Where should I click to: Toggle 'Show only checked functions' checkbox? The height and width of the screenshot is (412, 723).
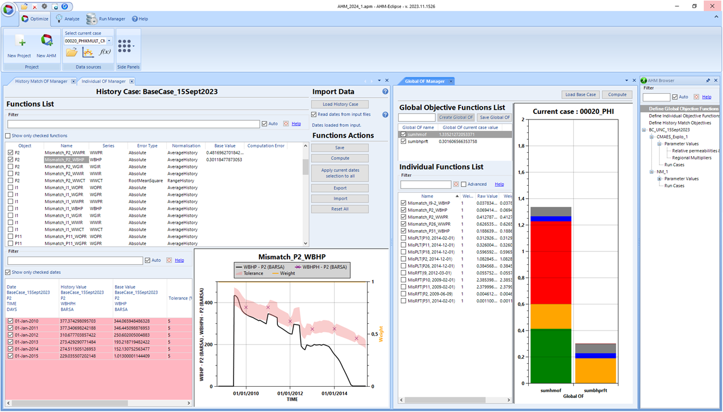click(8, 136)
